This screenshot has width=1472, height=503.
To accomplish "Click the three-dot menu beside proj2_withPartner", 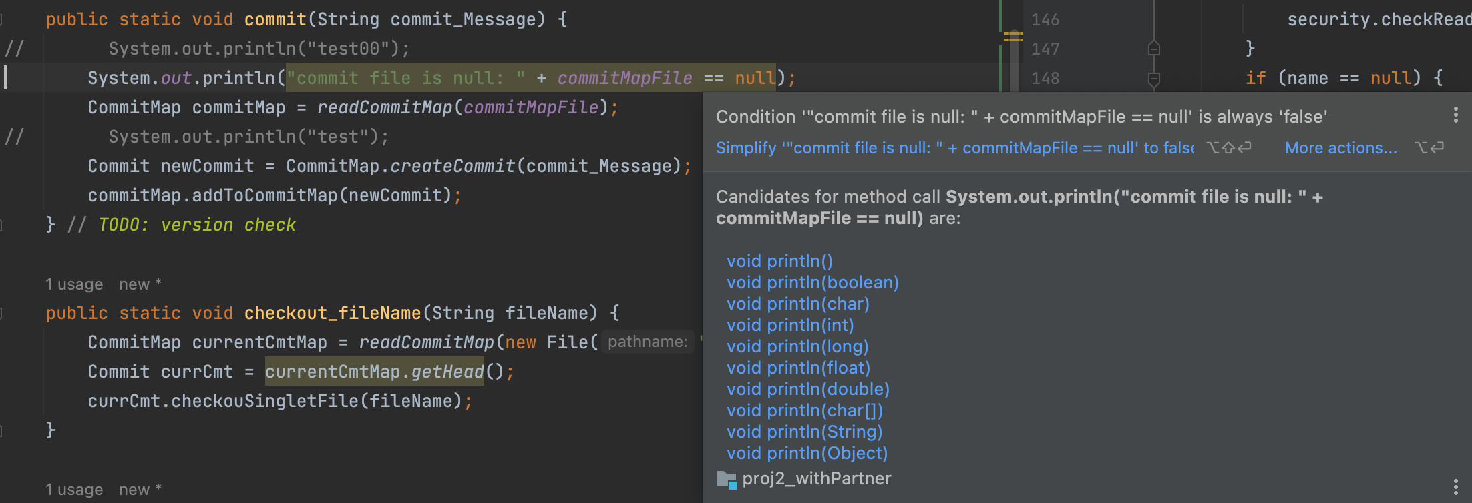I will point(1455,486).
